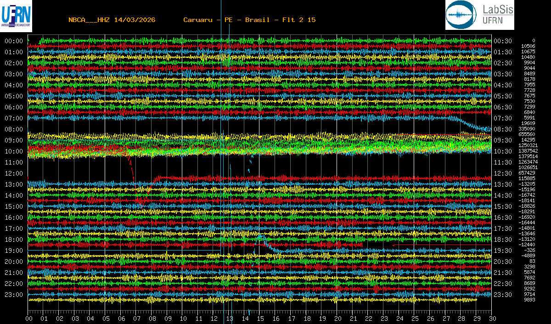The width and height of the screenshot is (551, 324).
Task: Click minute tick 22 on bottom axis
Action: (368, 318)
